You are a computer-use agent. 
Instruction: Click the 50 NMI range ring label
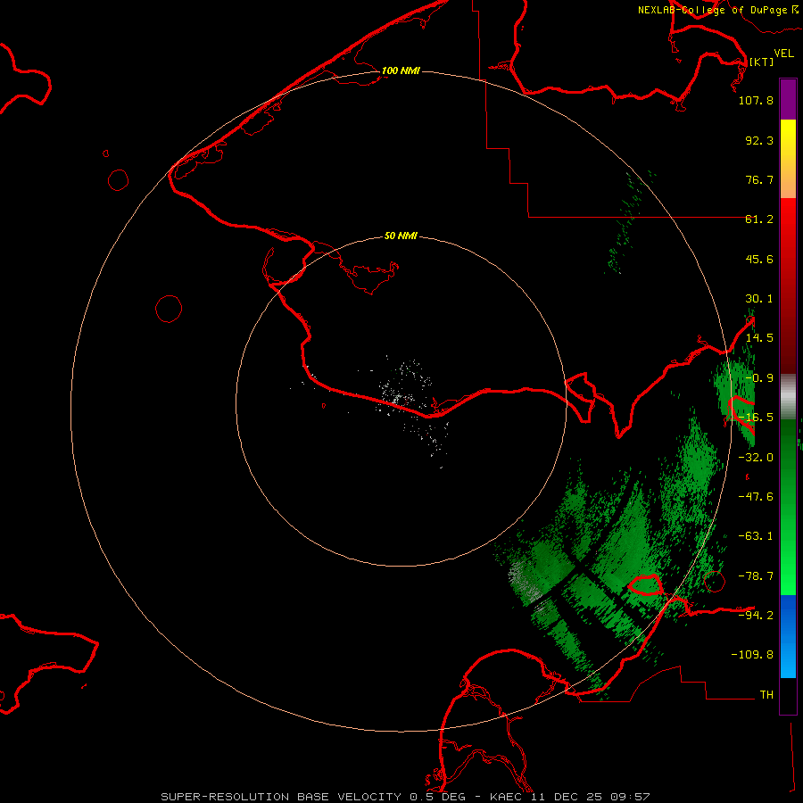point(401,236)
